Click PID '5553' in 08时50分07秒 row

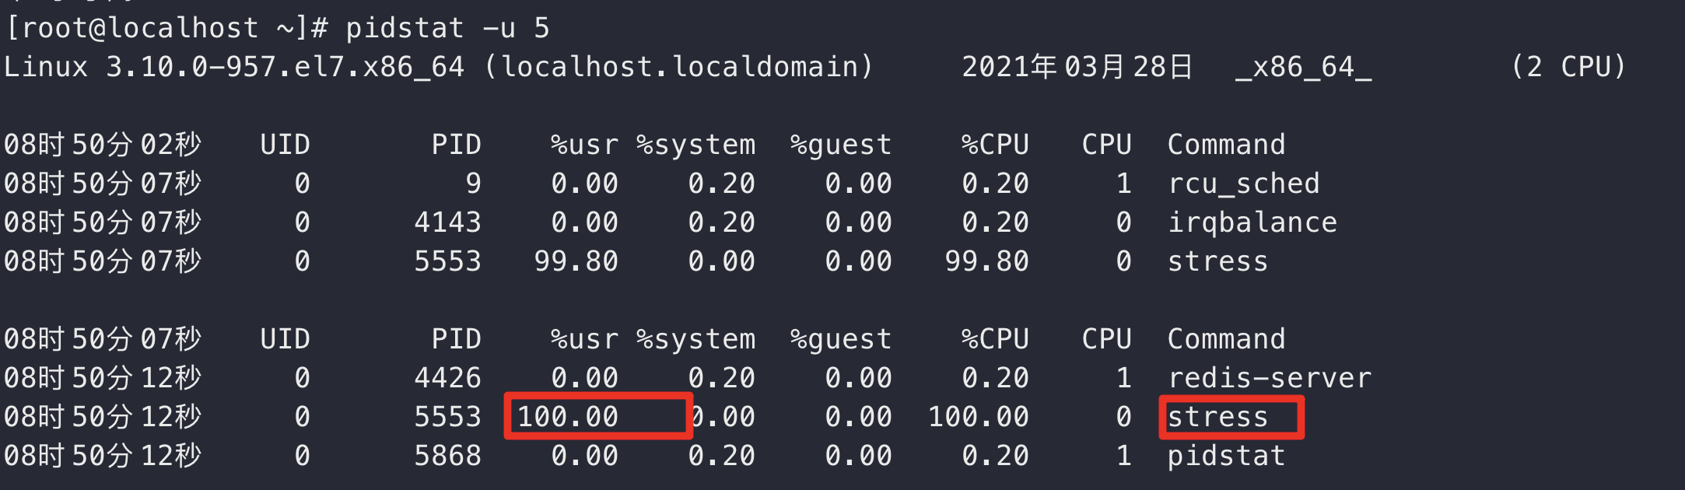[448, 262]
